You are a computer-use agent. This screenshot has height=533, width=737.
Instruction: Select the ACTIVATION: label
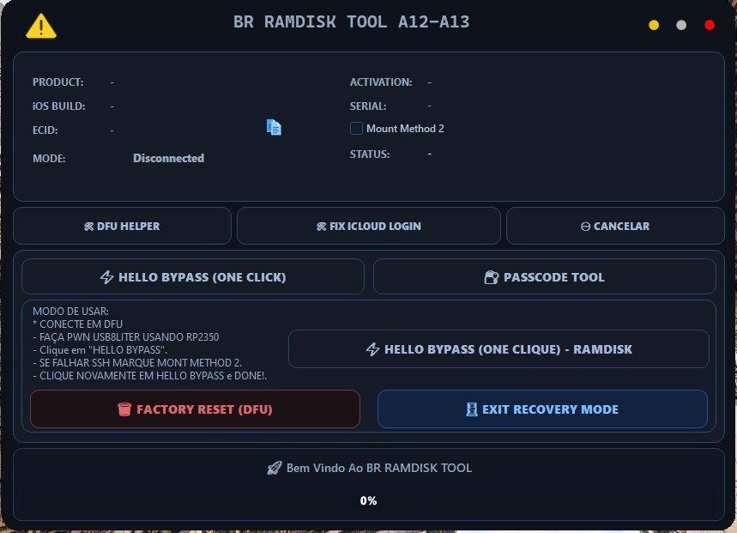(381, 82)
